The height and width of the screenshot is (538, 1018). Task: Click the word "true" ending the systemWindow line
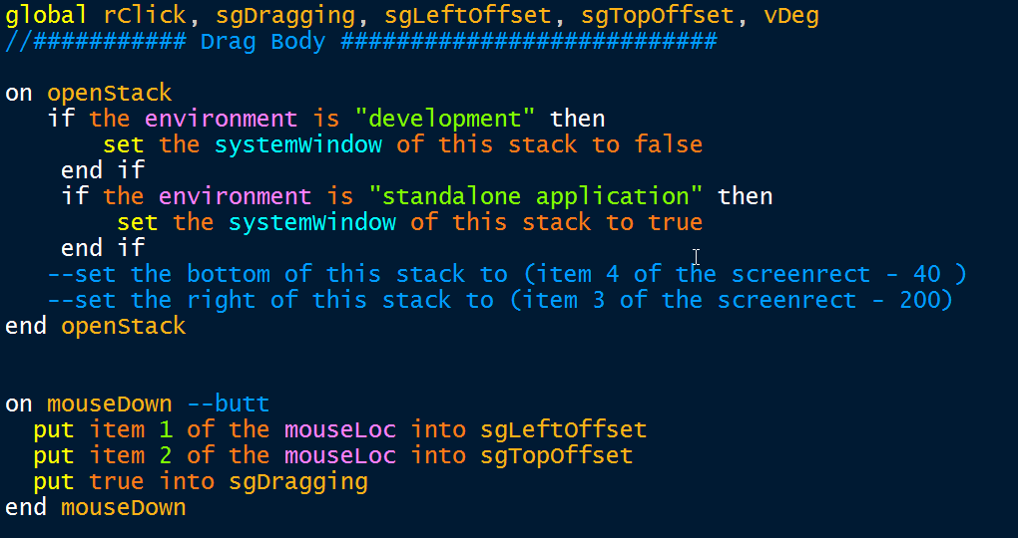tap(675, 223)
